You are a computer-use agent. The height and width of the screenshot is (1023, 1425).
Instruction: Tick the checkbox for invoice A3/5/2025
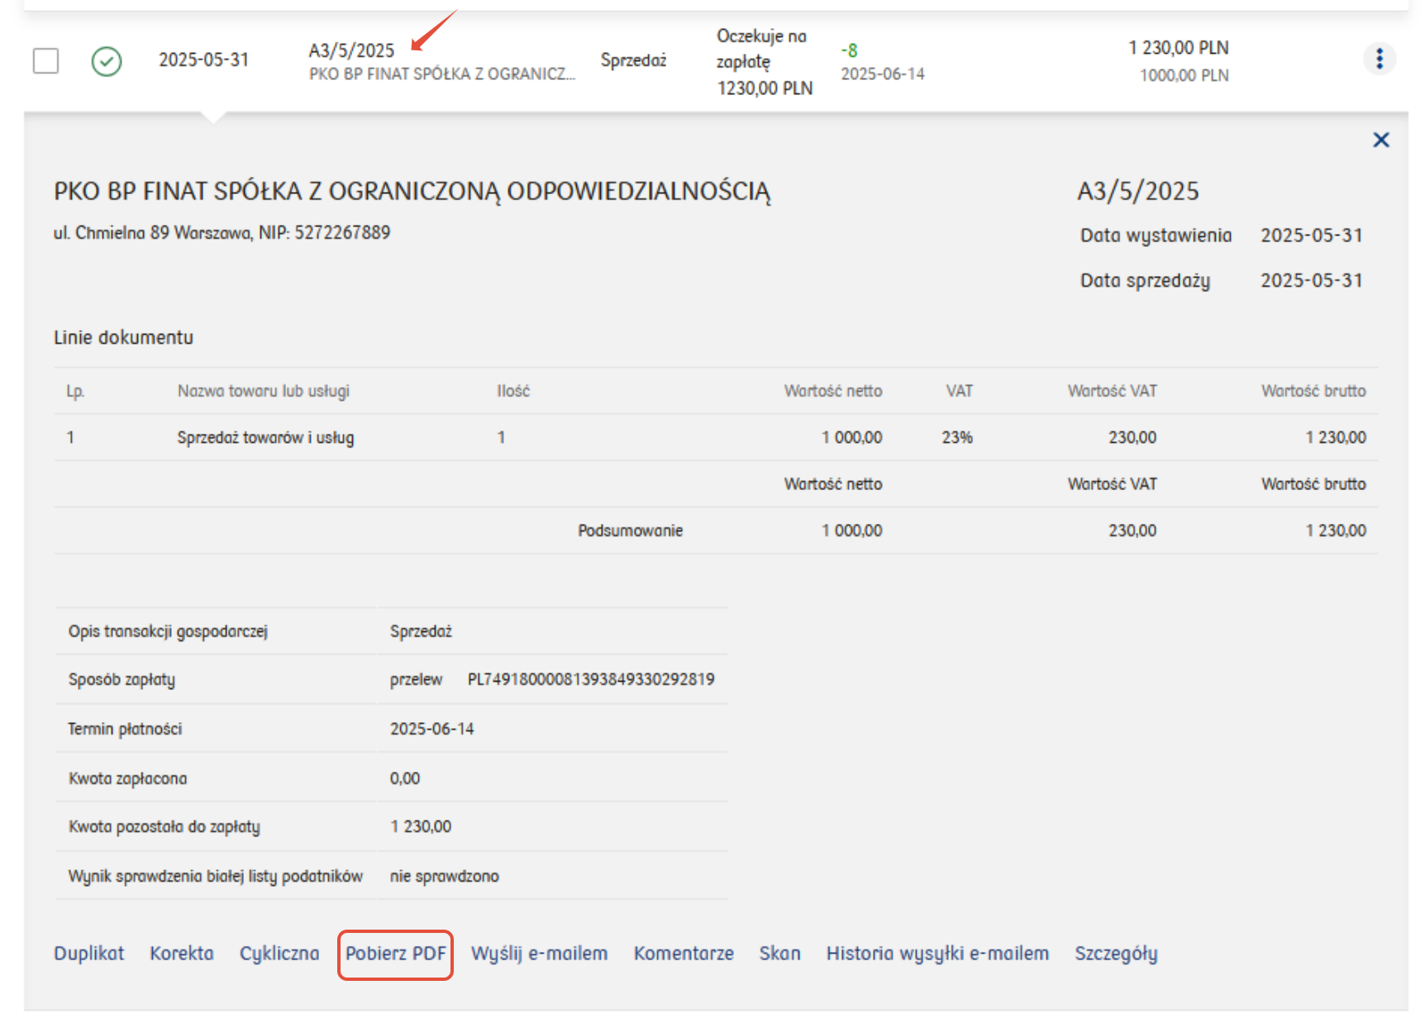coord(45,60)
